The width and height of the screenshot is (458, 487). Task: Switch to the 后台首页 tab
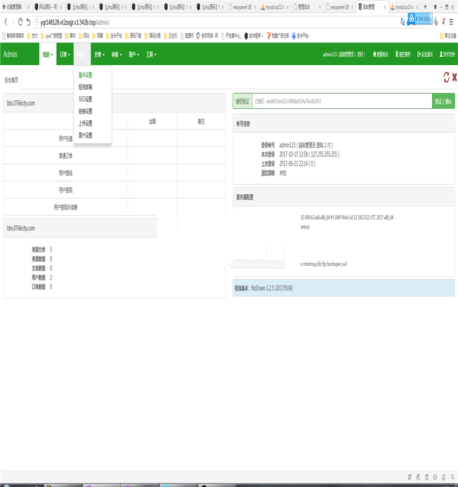11,80
